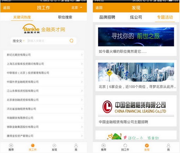
Task: Open 北京首创融资担保有限公司 entry
Action: (44, 100)
